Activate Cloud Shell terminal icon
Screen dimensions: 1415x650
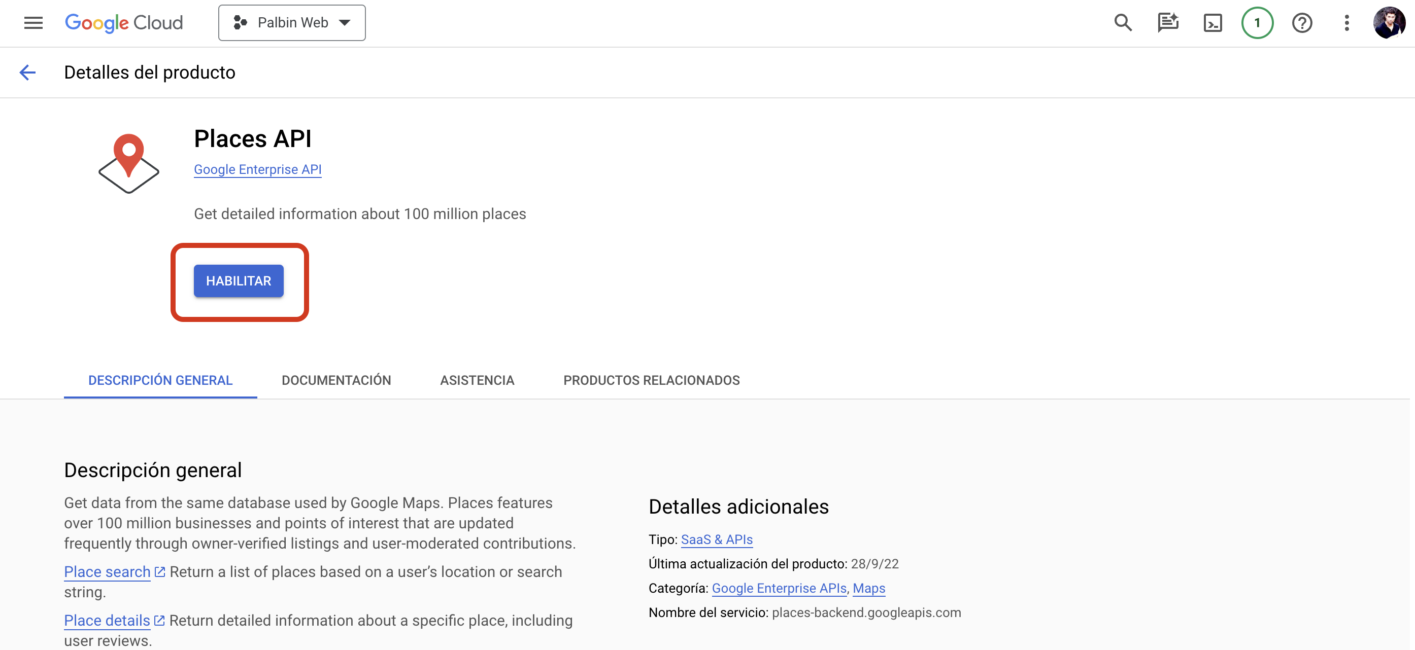click(x=1212, y=23)
